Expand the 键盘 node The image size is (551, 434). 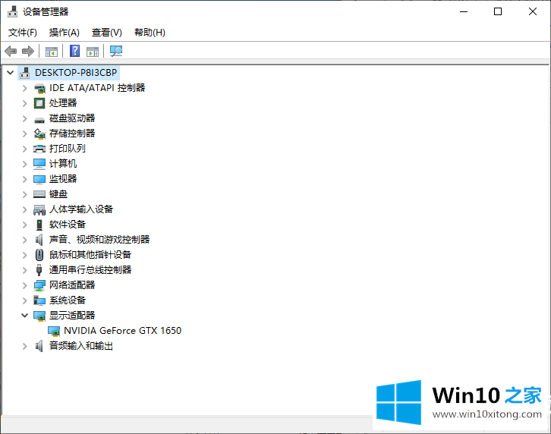click(24, 194)
